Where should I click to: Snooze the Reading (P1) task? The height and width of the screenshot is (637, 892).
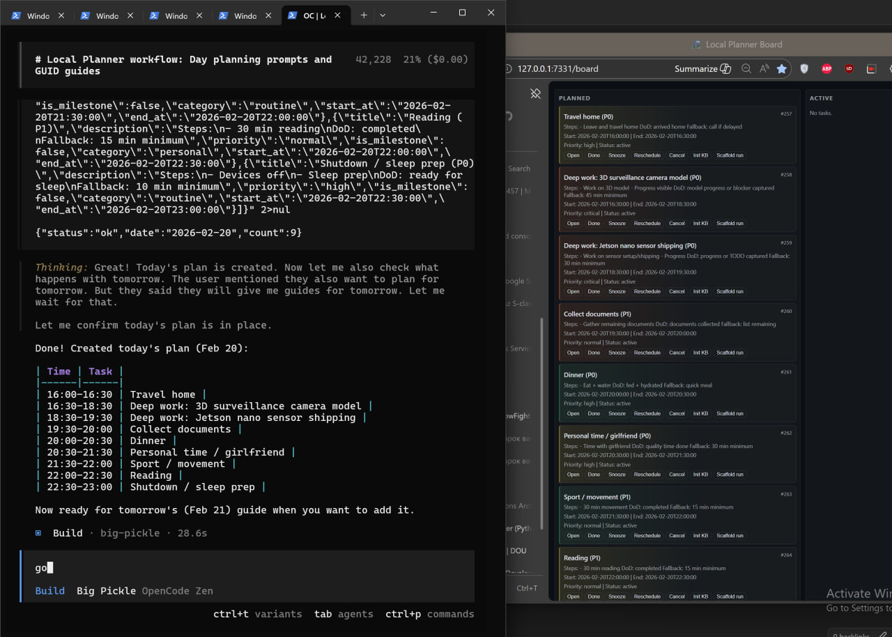click(x=617, y=596)
